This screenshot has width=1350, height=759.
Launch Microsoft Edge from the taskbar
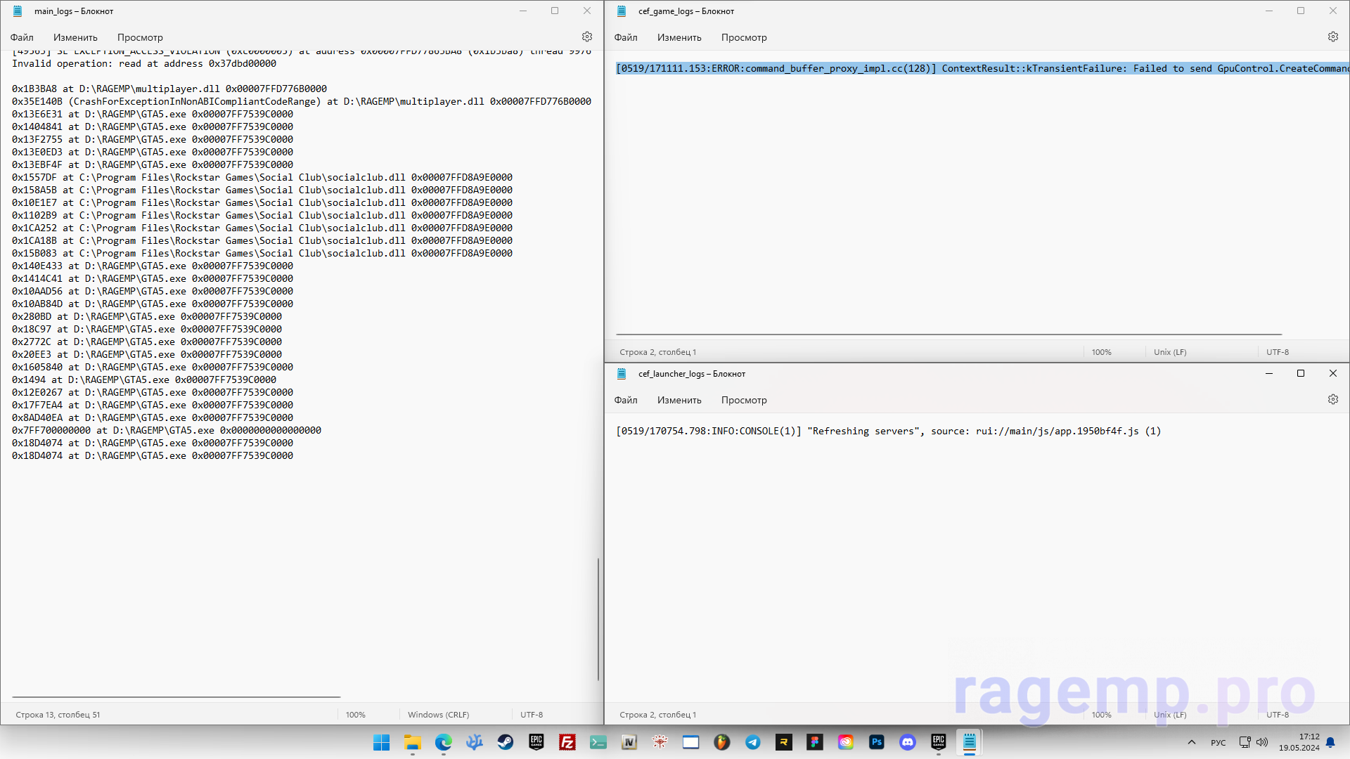coord(444,742)
